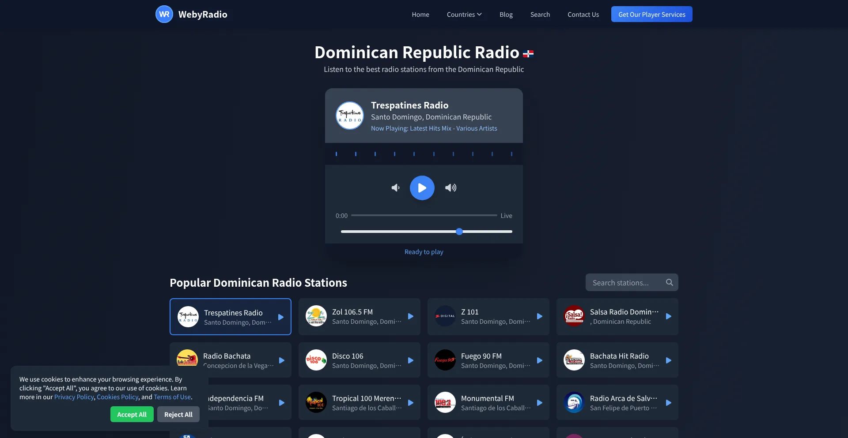The width and height of the screenshot is (848, 438).
Task: Click the Popular Dominican Radio Stations heading
Action: tap(258, 283)
